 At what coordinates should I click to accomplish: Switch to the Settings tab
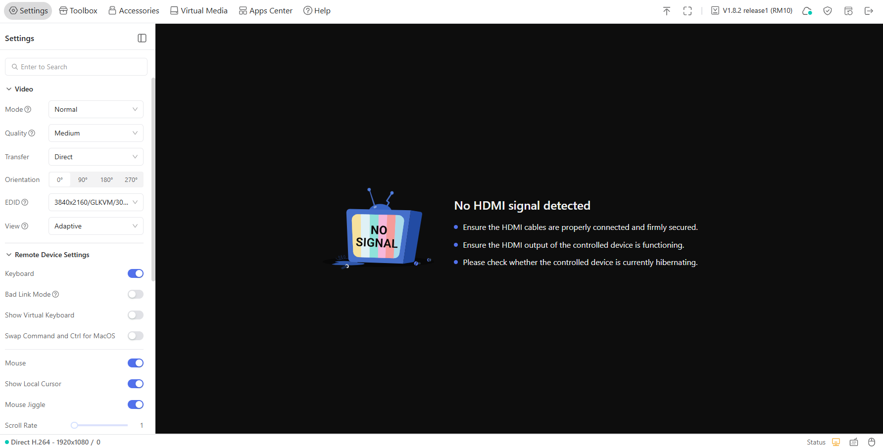pyautogui.click(x=28, y=10)
